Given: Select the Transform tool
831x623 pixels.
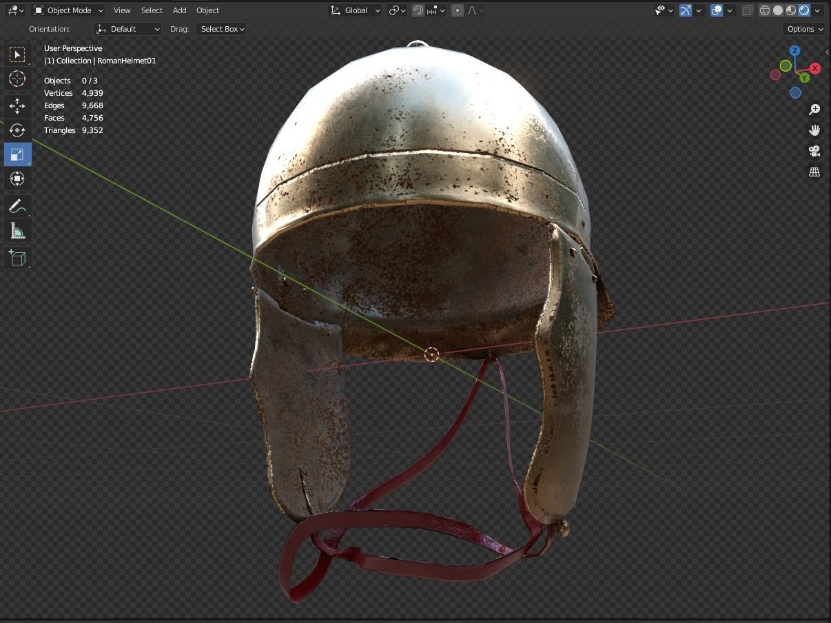Looking at the screenshot, I should [17, 178].
